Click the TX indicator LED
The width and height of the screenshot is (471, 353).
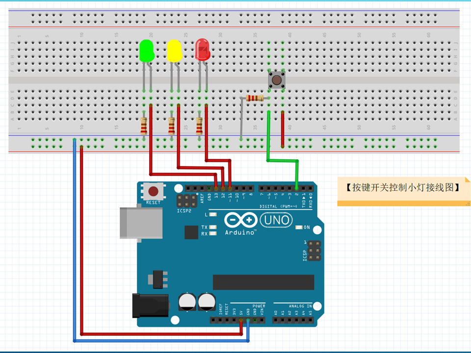coord(212,227)
